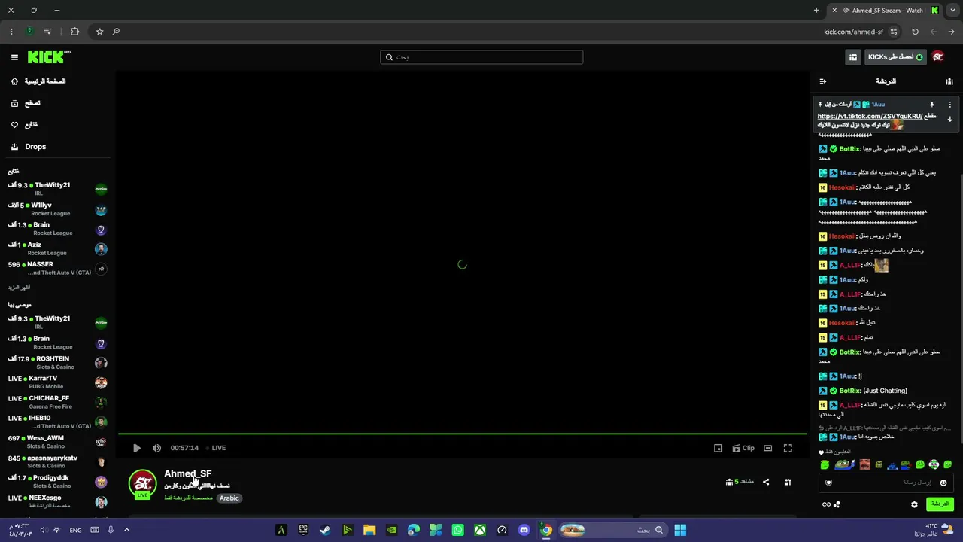Enter fullscreen video mode
This screenshot has height=542, width=963.
pos(788,448)
